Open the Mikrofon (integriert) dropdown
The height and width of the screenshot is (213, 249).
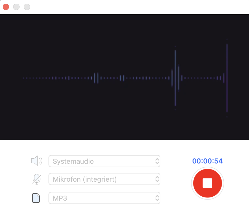pyautogui.click(x=104, y=179)
